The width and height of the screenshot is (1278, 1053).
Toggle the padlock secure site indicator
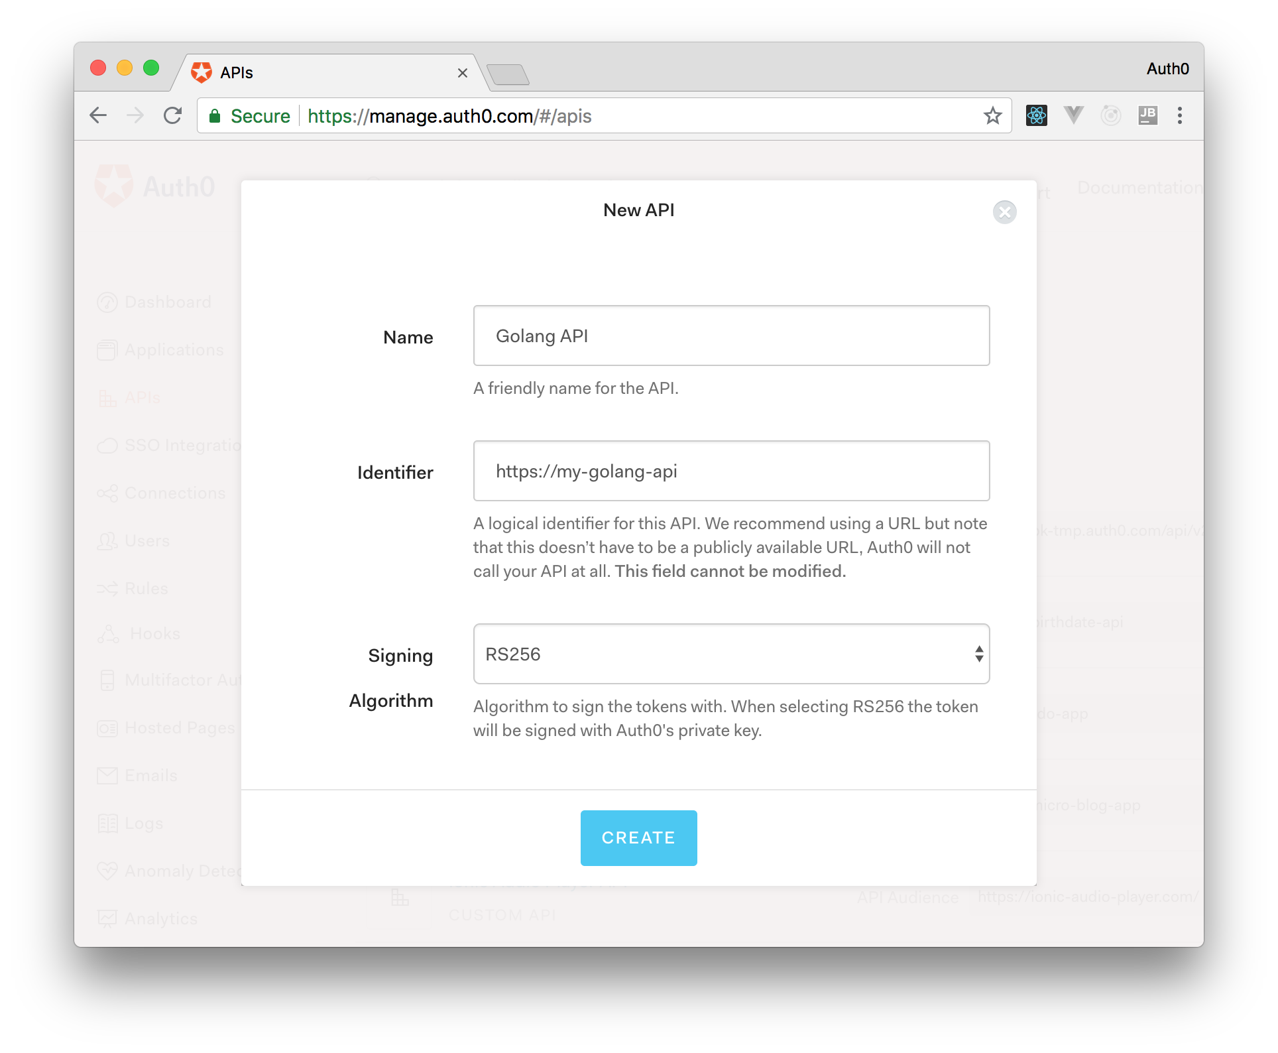click(215, 115)
